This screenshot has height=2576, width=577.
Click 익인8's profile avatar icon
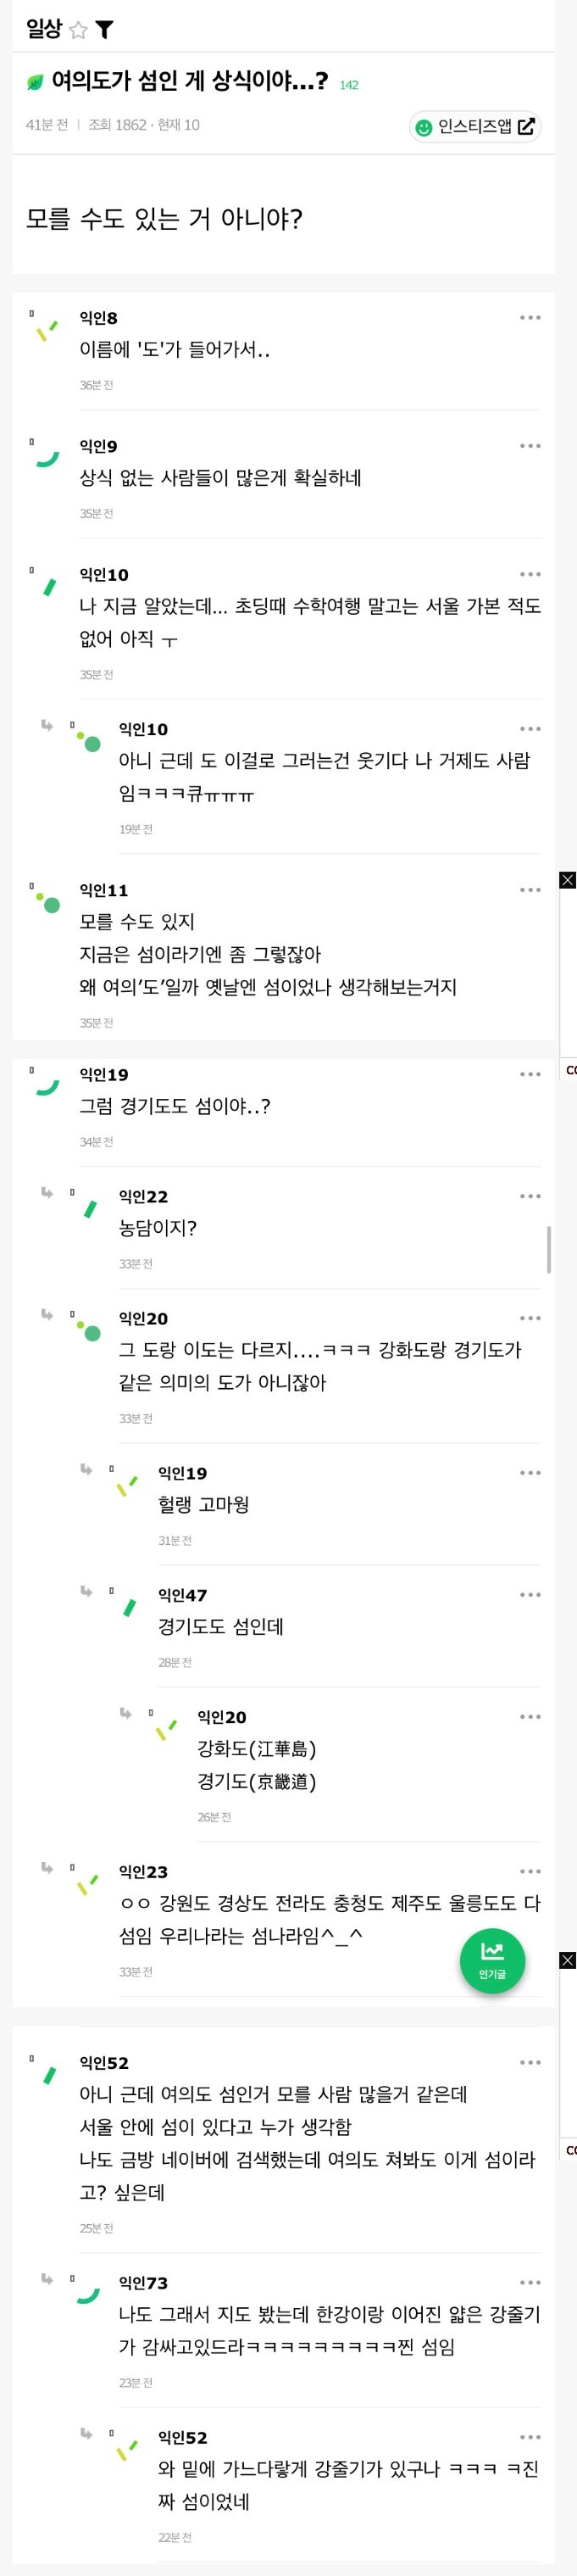[x=47, y=331]
